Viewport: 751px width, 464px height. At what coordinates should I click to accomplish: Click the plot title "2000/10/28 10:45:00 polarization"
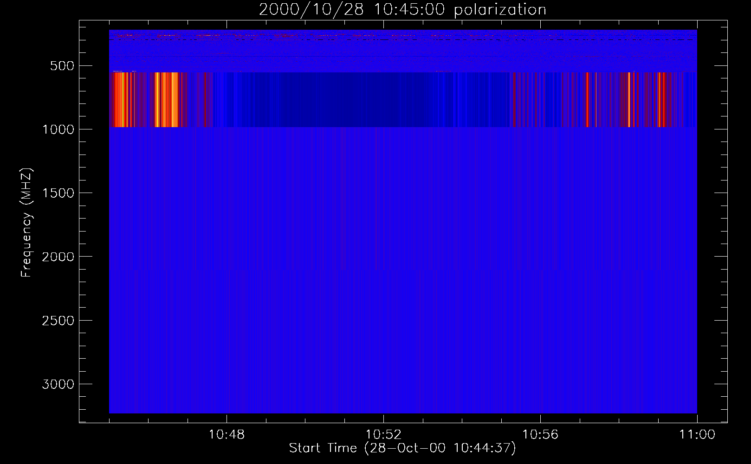click(x=402, y=10)
